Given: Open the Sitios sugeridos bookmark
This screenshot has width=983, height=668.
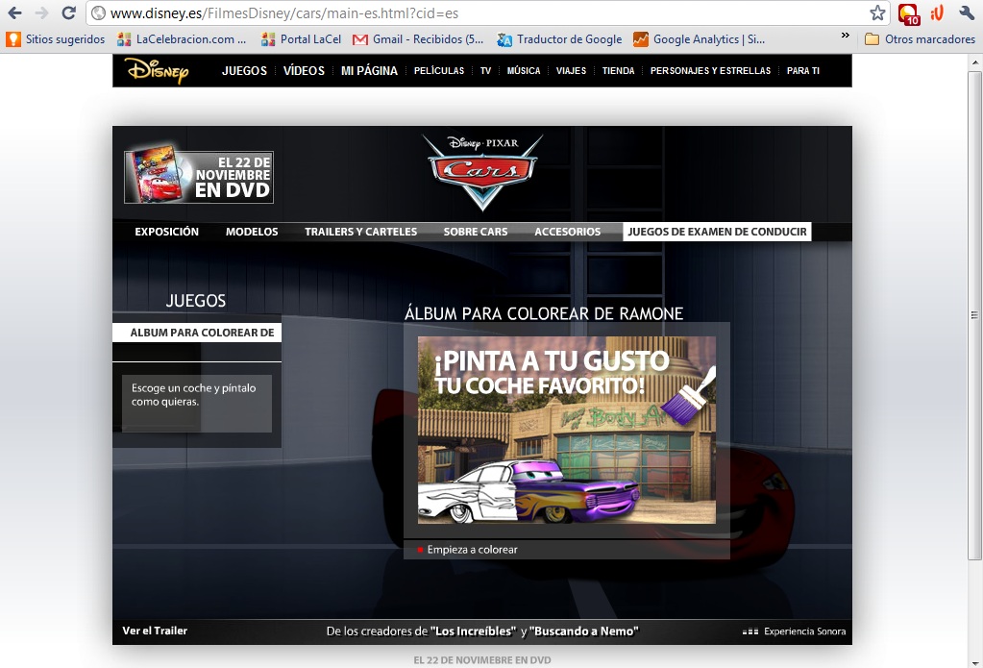Looking at the screenshot, I should pyautogui.click(x=56, y=38).
